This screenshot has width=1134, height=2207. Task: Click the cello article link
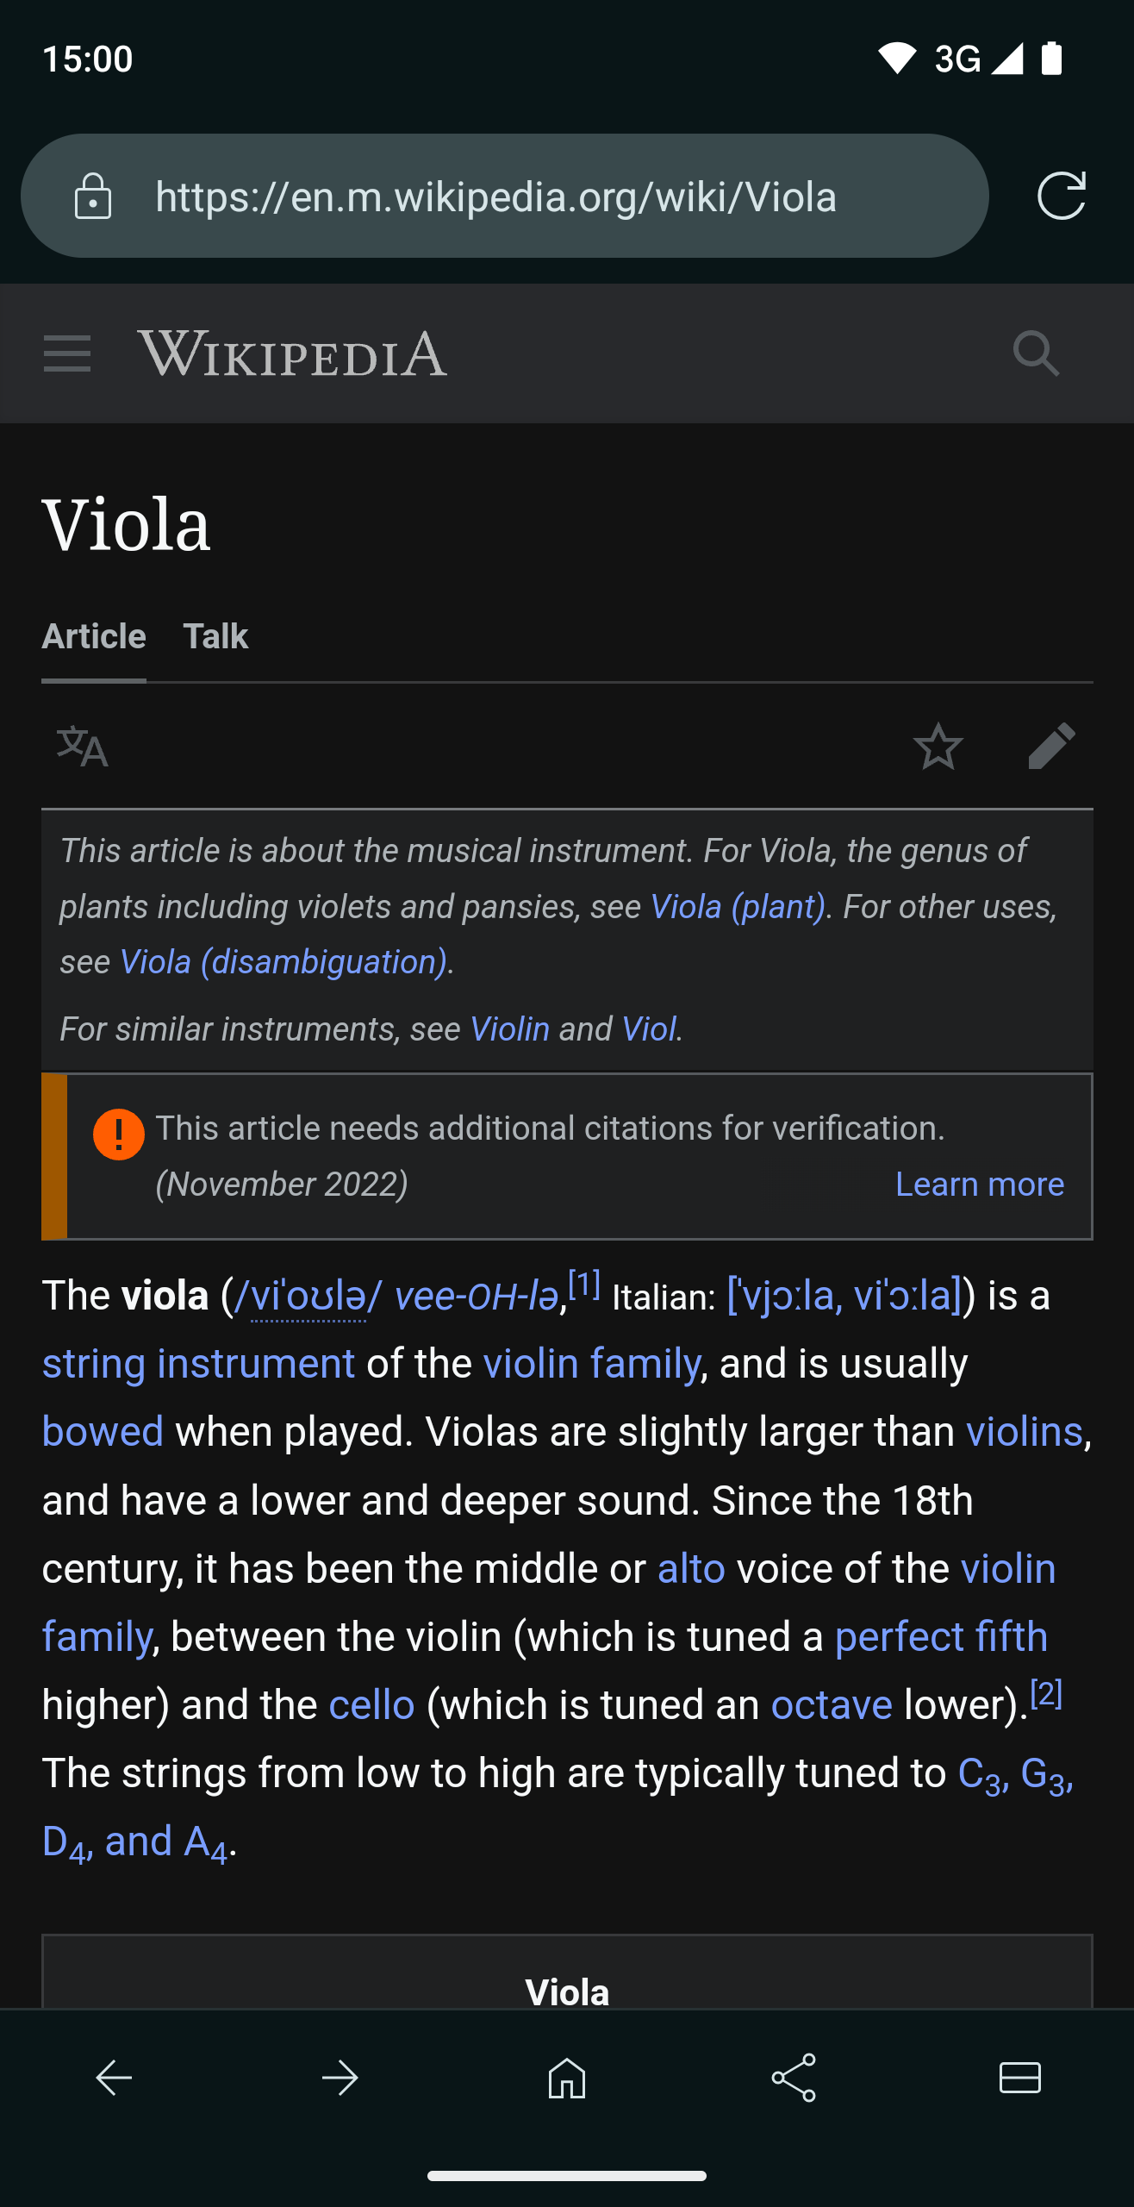(x=372, y=1704)
